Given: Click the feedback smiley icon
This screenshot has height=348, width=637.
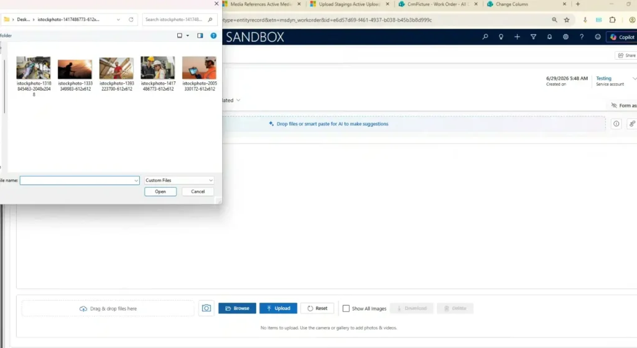Looking at the screenshot, I should pyautogui.click(x=598, y=37).
